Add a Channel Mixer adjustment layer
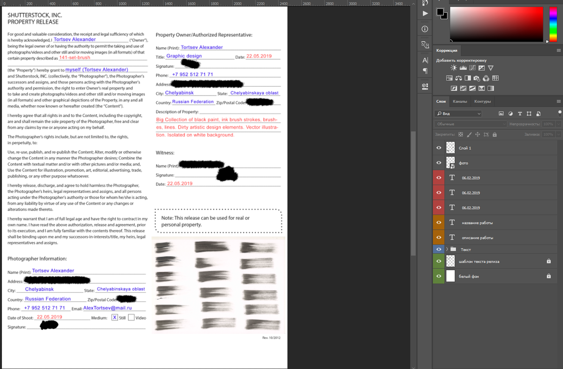The image size is (563, 369). point(486,78)
